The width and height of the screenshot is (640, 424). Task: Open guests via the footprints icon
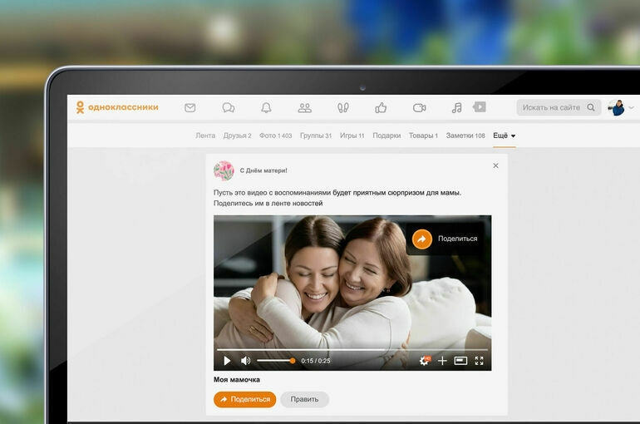point(342,107)
